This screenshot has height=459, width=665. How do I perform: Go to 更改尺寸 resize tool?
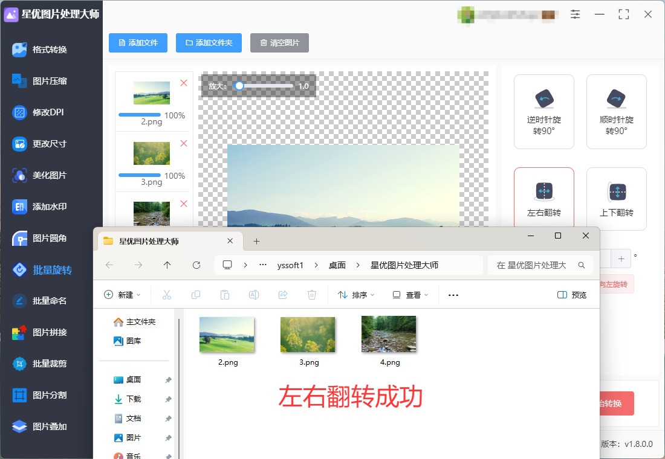pyautogui.click(x=39, y=144)
